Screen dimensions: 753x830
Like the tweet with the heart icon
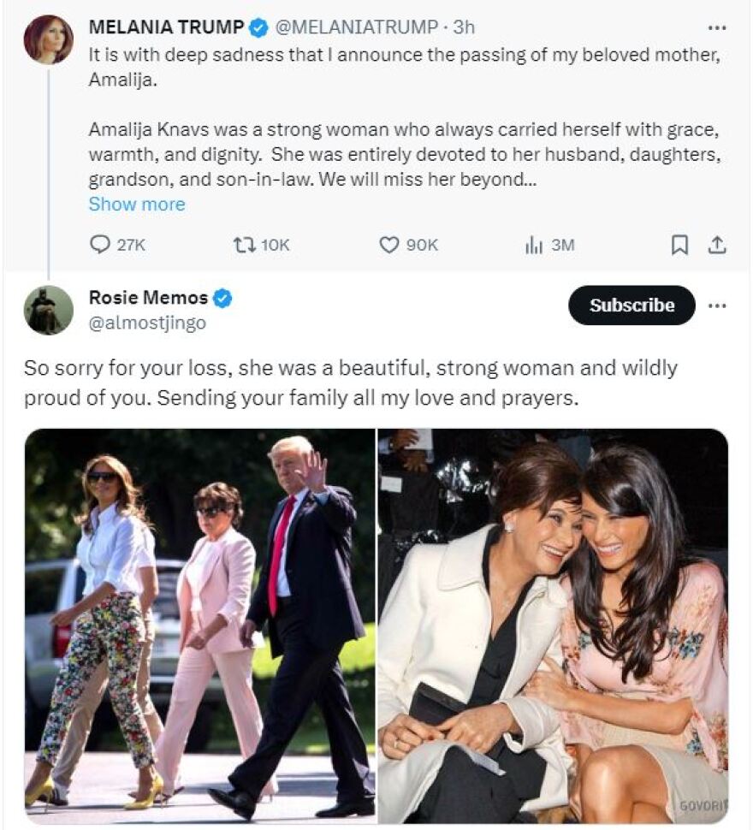(x=389, y=246)
